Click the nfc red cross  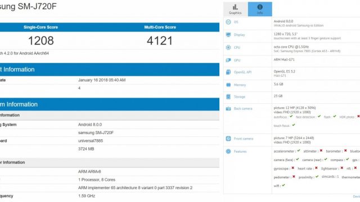[x=355, y=168]
